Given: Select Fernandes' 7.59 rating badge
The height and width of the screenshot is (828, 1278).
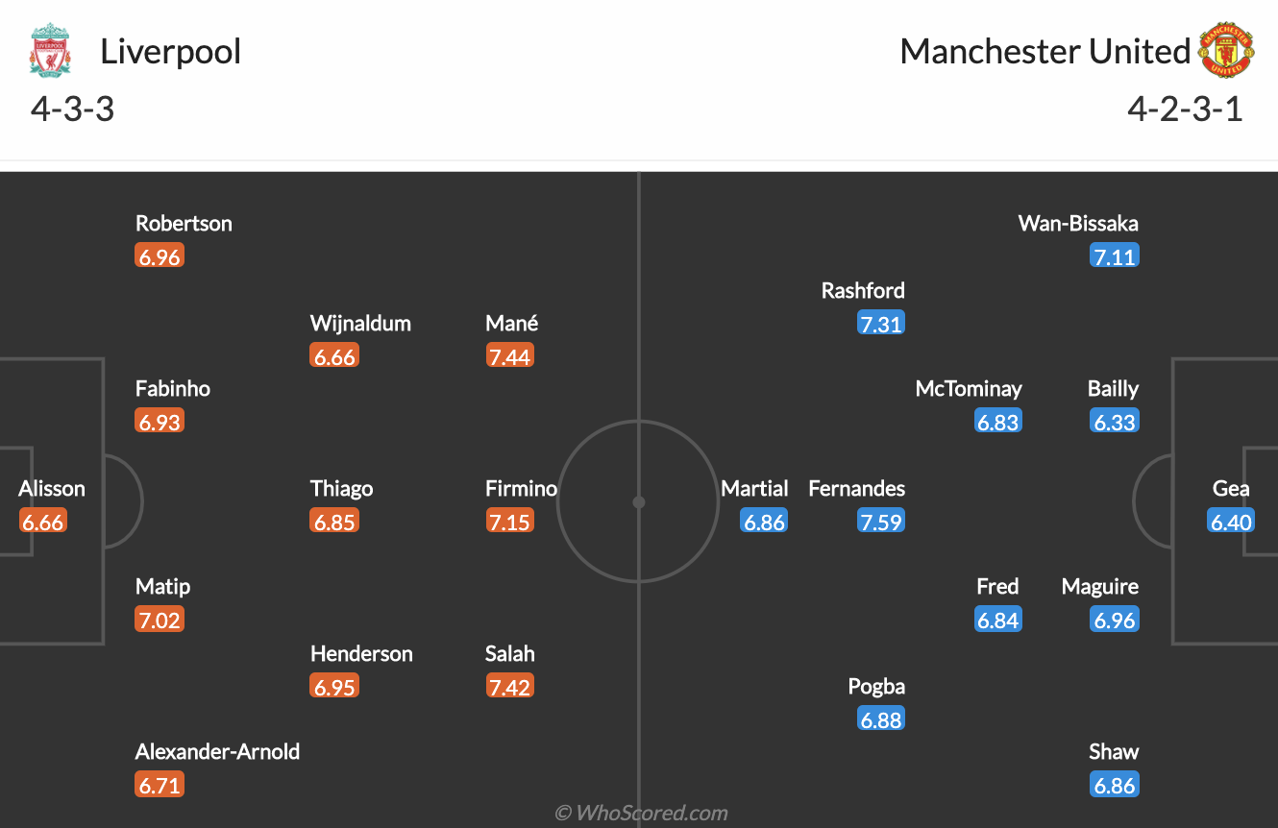Looking at the screenshot, I should (881, 522).
